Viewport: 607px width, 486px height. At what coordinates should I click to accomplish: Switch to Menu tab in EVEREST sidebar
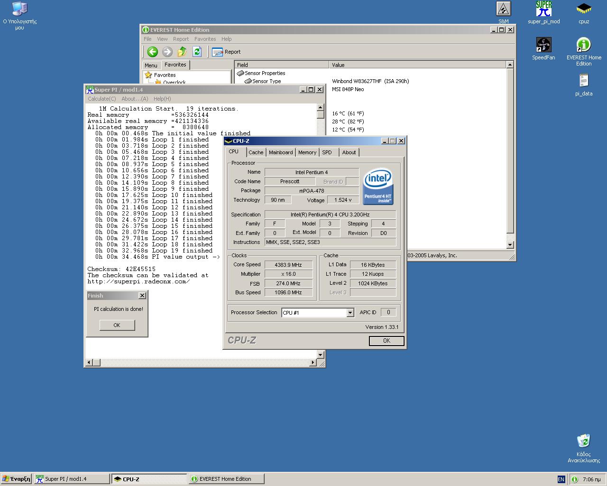pyautogui.click(x=151, y=65)
